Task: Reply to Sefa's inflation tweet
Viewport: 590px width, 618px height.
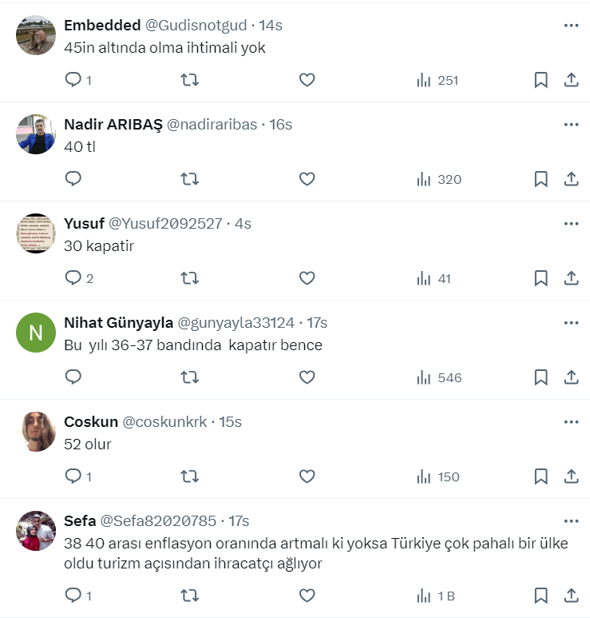Action: 73,596
